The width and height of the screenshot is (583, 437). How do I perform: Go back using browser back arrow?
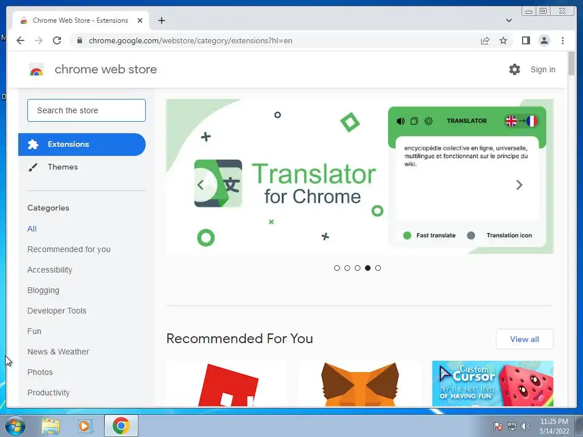(x=20, y=40)
